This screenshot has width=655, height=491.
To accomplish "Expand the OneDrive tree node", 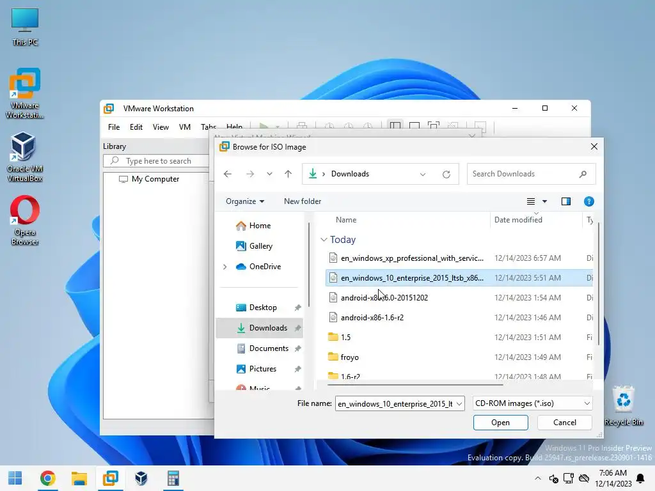I will pyautogui.click(x=225, y=267).
